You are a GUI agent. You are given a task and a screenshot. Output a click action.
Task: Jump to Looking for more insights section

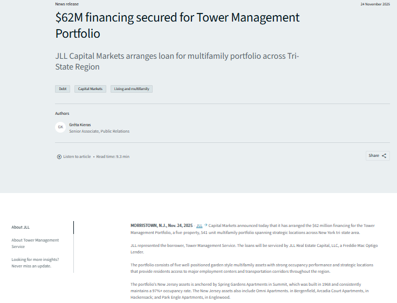(x=35, y=263)
